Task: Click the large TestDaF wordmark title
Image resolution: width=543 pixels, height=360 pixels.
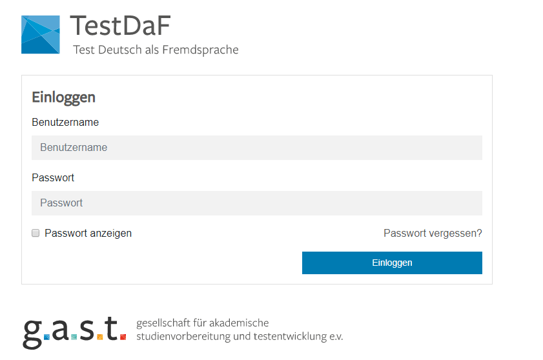Action: 120,26
